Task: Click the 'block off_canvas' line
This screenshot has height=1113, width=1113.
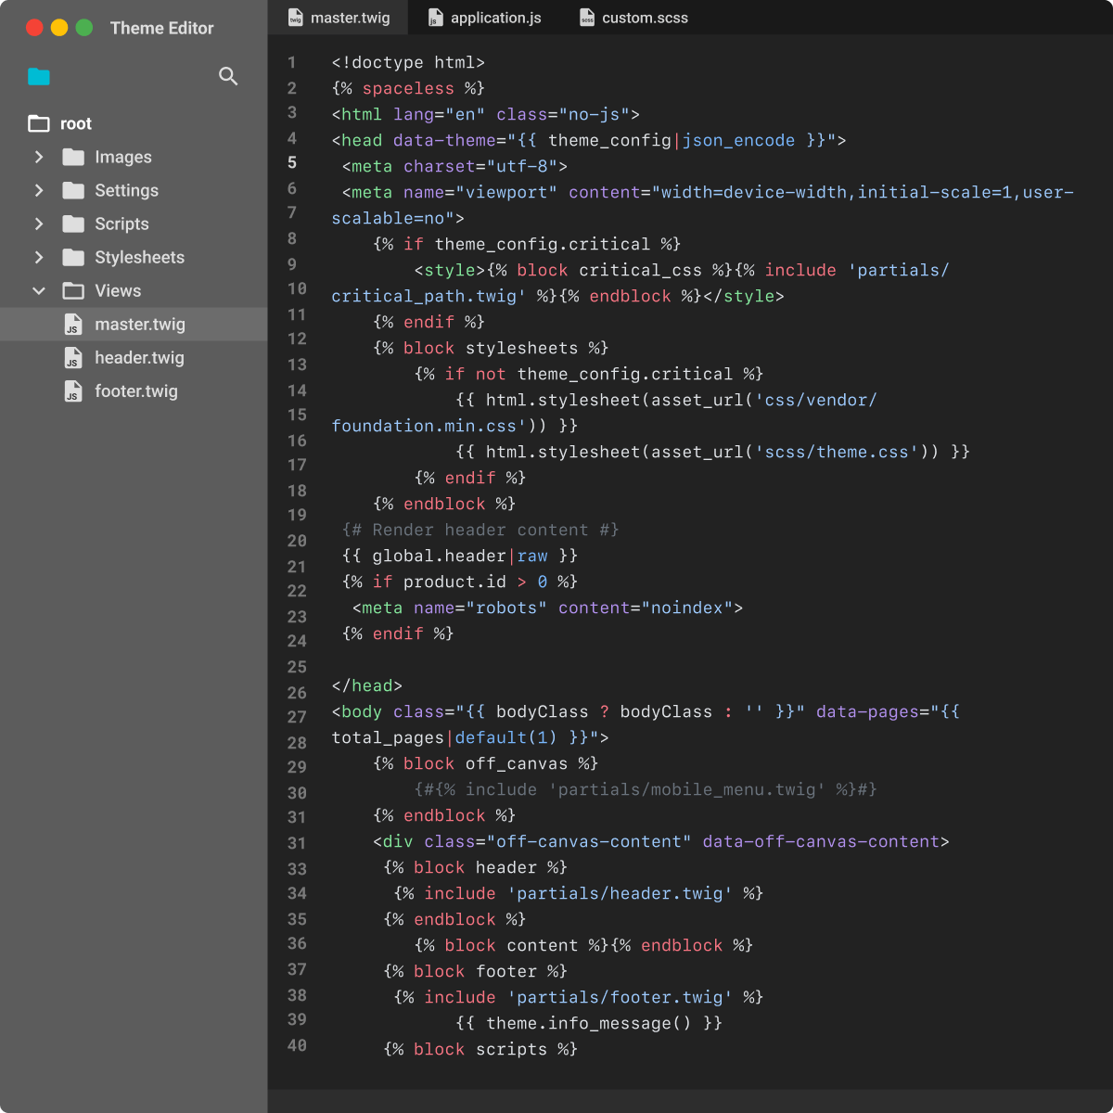Action: [x=485, y=763]
